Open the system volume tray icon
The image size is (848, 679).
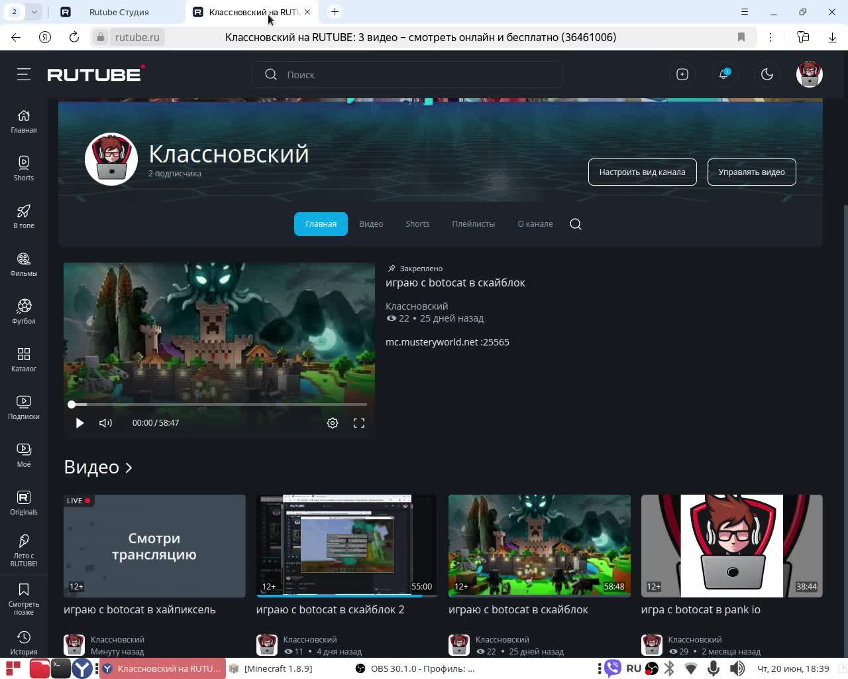(737, 668)
